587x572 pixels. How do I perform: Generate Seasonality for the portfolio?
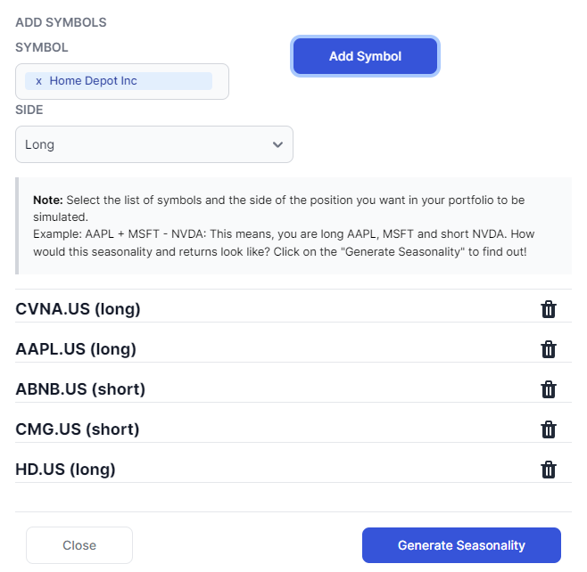461,545
